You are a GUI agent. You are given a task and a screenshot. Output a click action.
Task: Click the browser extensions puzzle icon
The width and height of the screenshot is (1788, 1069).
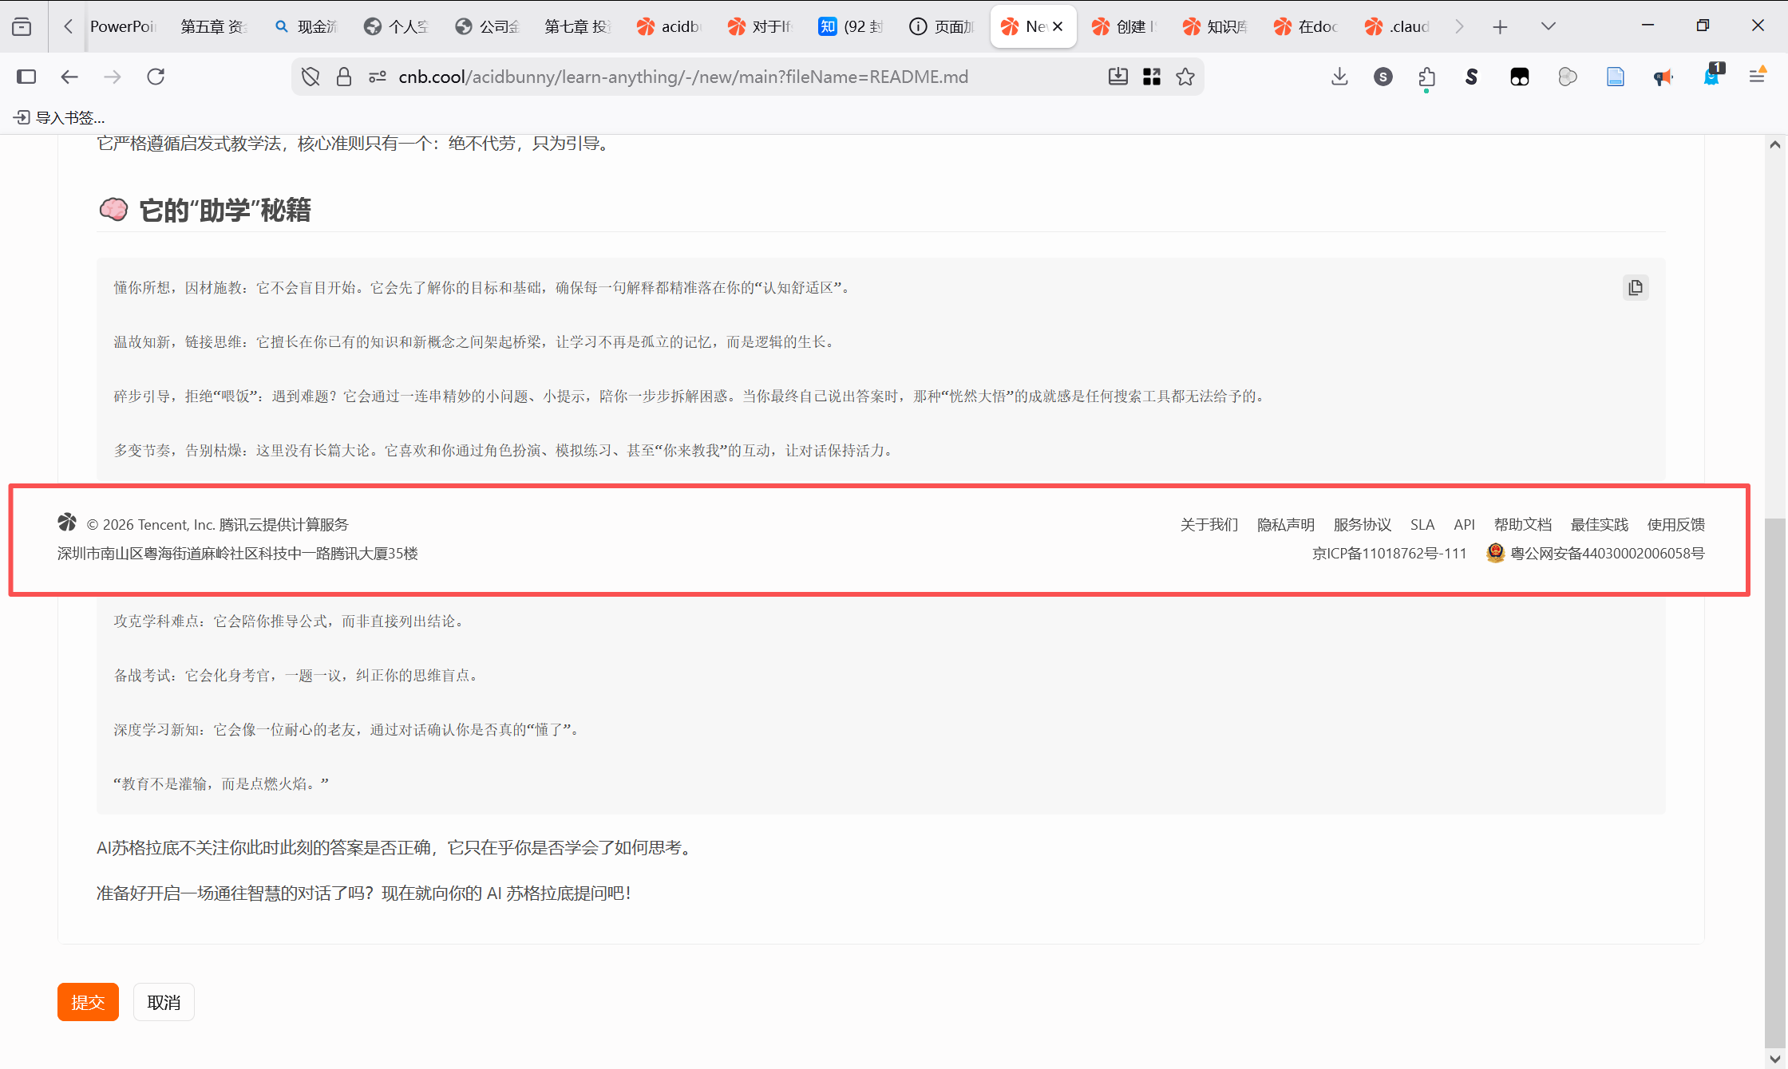[x=1427, y=77]
